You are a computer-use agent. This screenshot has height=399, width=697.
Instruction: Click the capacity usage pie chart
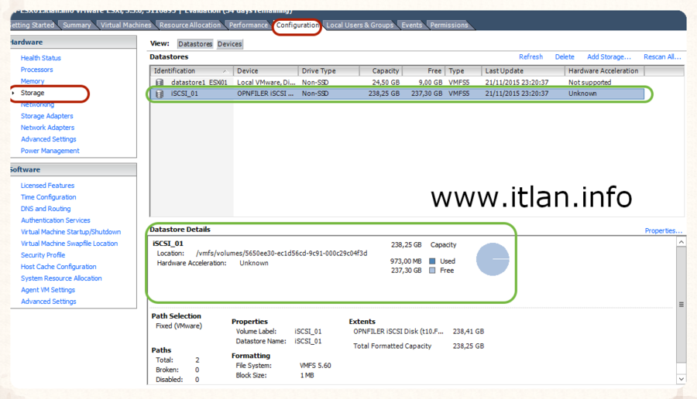coord(492,259)
